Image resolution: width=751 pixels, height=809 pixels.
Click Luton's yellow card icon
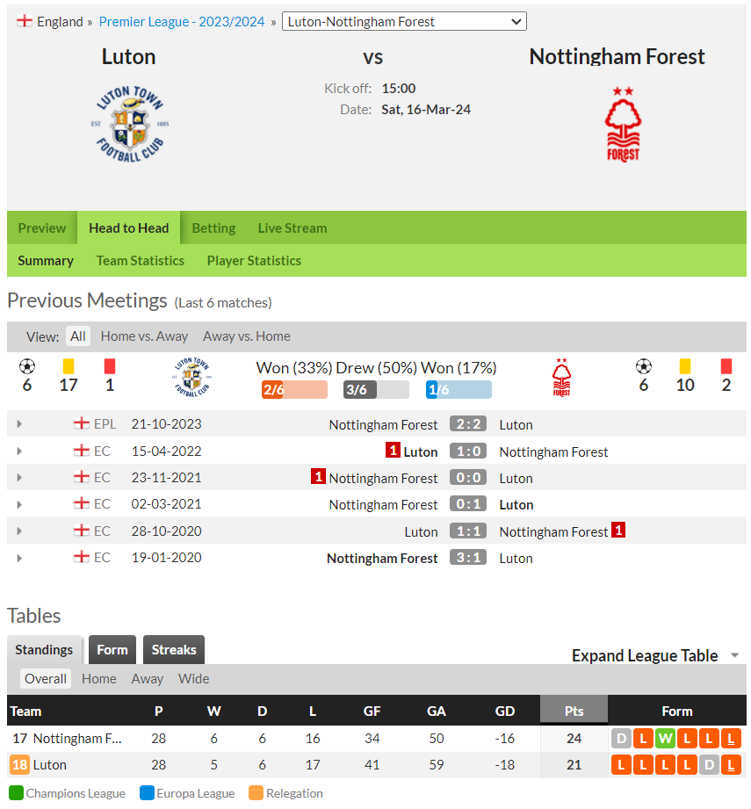(69, 366)
